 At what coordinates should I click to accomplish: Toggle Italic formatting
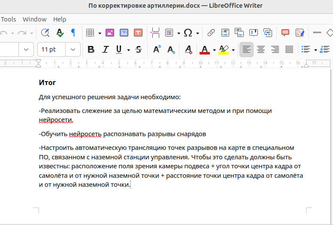pos(105,49)
